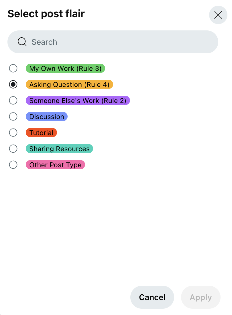
Task: Select the My Own Work radio button
Action: tap(13, 69)
